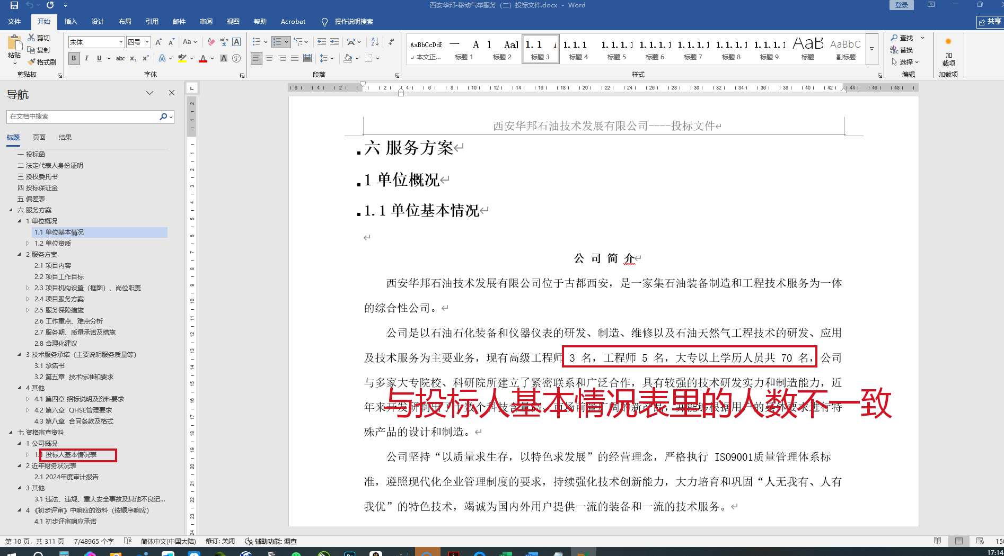Toggle superscript formatting
Image resolution: width=1004 pixels, height=556 pixels.
click(x=146, y=58)
